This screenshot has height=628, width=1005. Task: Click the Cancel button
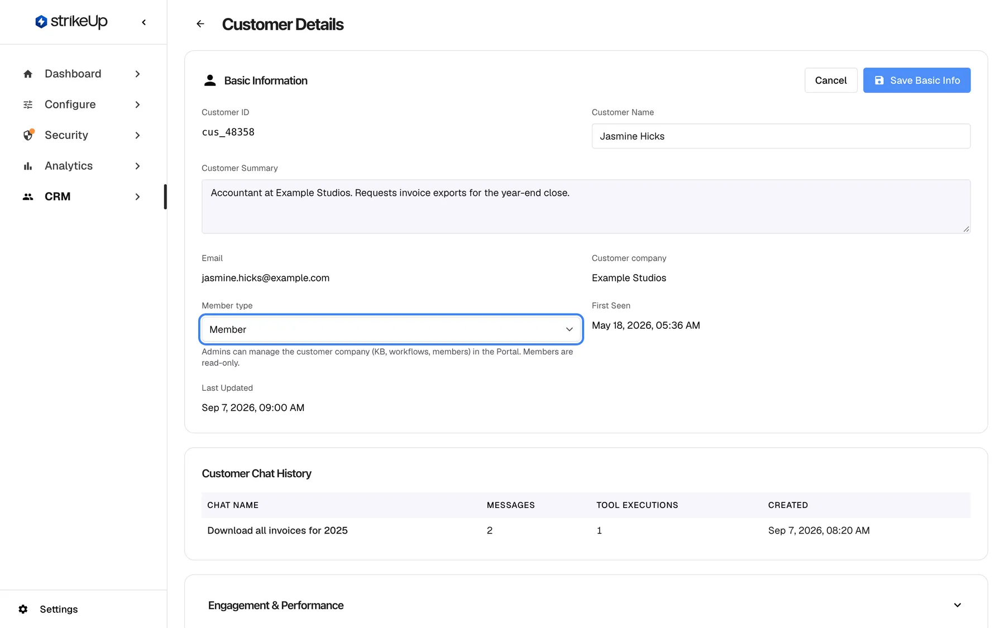[831, 80]
